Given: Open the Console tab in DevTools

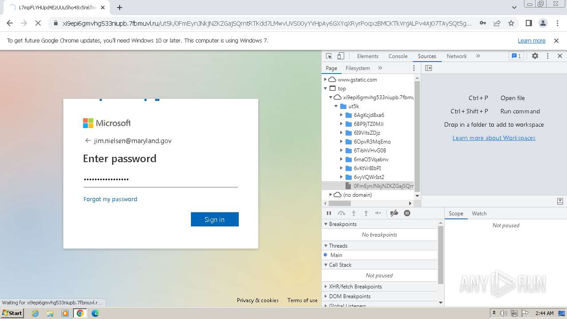Looking at the screenshot, I should pyautogui.click(x=398, y=56).
